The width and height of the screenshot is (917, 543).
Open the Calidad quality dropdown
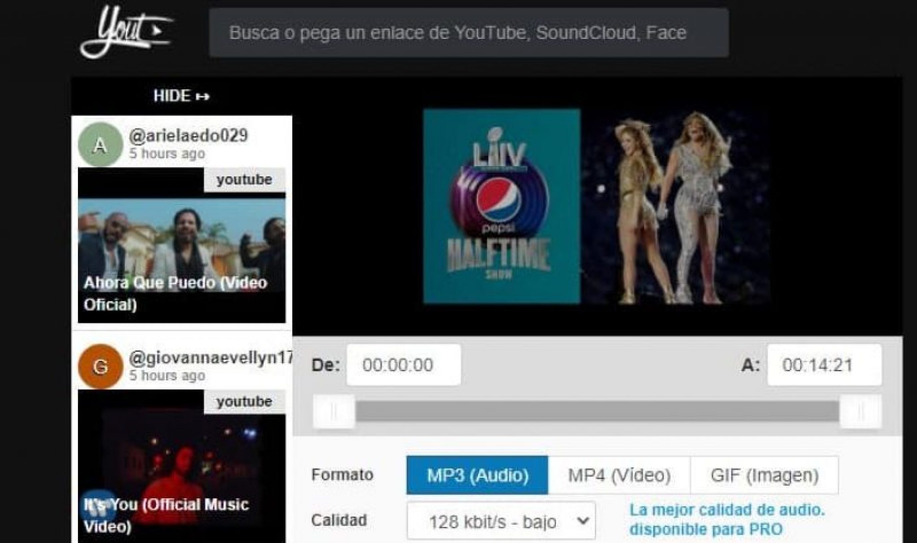click(x=501, y=522)
